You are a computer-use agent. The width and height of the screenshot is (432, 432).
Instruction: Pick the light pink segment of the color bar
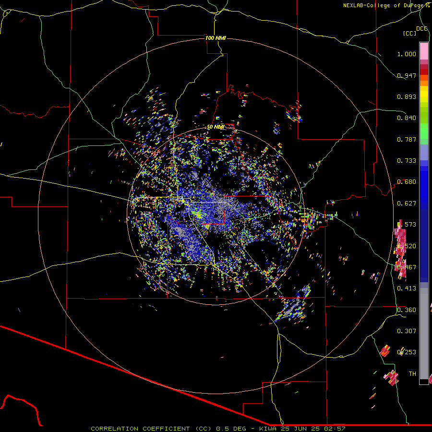pyautogui.click(x=424, y=51)
